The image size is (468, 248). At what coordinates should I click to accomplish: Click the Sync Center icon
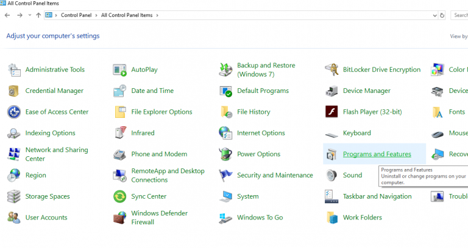point(119,196)
